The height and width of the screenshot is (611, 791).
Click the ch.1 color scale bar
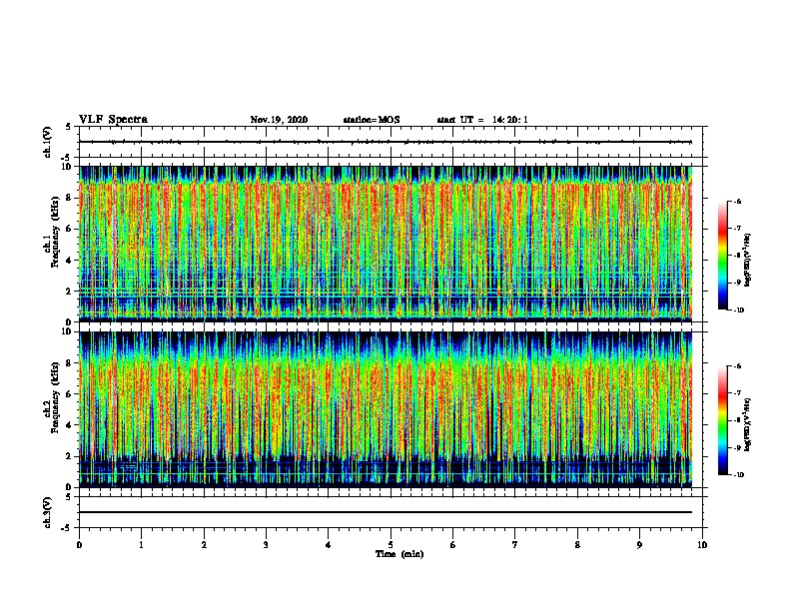(x=723, y=256)
